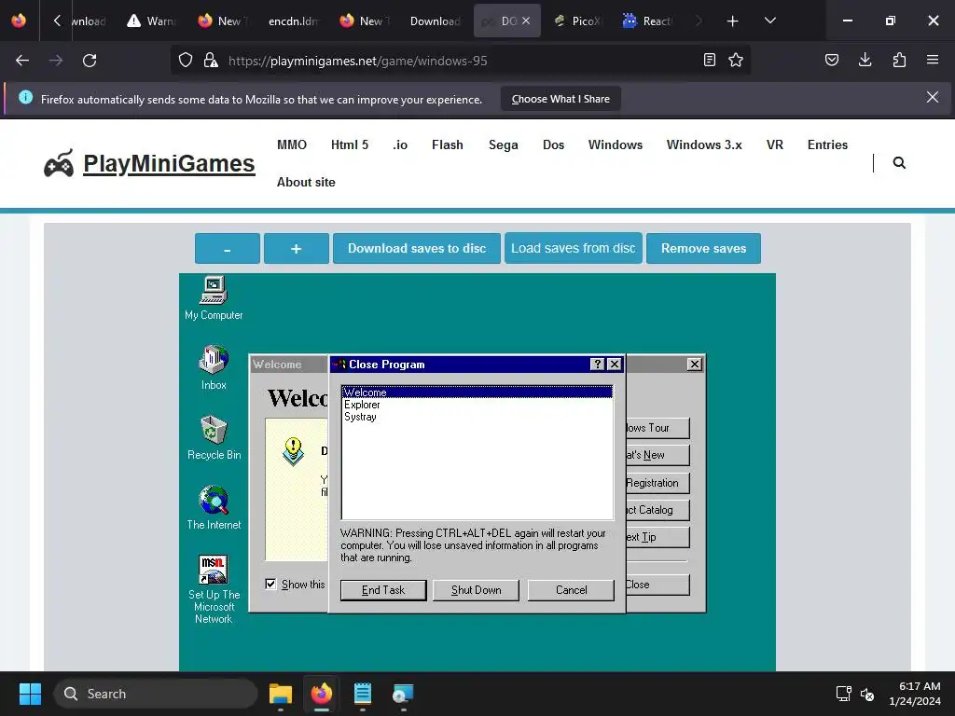The image size is (955, 716).
Task: Click the minus zoom button above emulator
Action: [x=228, y=248]
